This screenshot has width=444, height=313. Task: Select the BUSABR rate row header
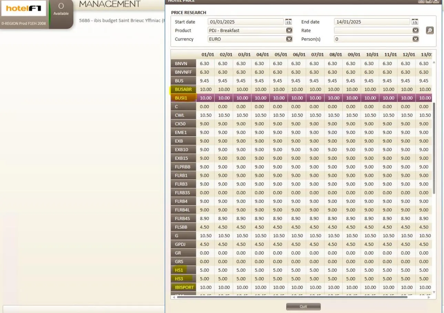[x=183, y=89]
